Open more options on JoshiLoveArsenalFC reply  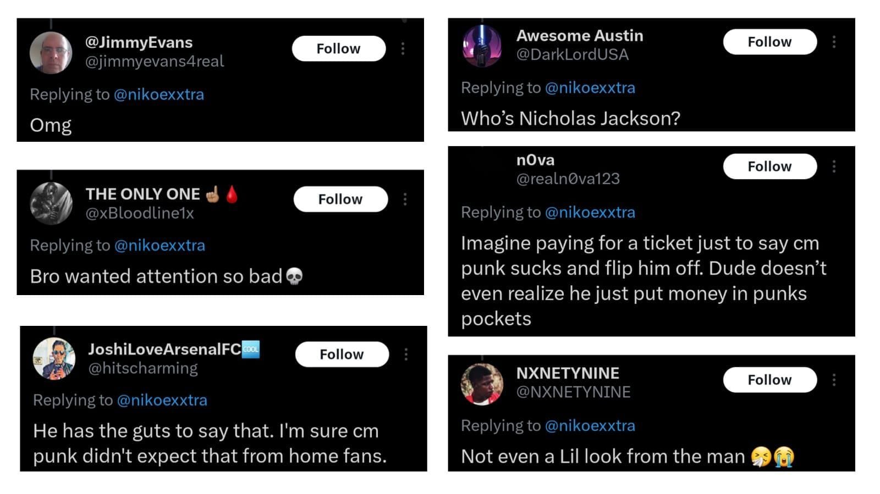click(x=407, y=354)
